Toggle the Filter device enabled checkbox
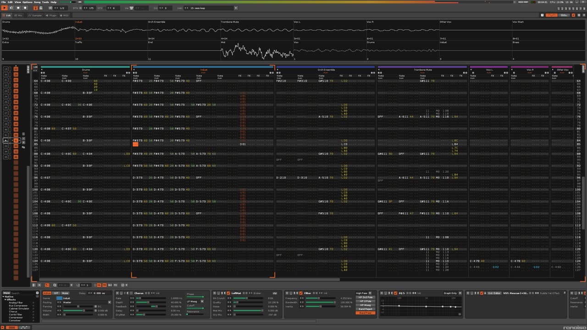Screen dimensions: 587x330 (301, 293)
